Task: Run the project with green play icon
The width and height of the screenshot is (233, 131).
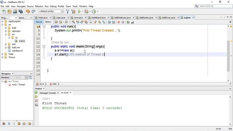Action: pyautogui.click(x=79, y=11)
